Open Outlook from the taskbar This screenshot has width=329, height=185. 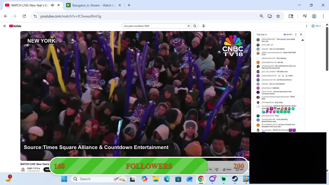(x=190, y=179)
